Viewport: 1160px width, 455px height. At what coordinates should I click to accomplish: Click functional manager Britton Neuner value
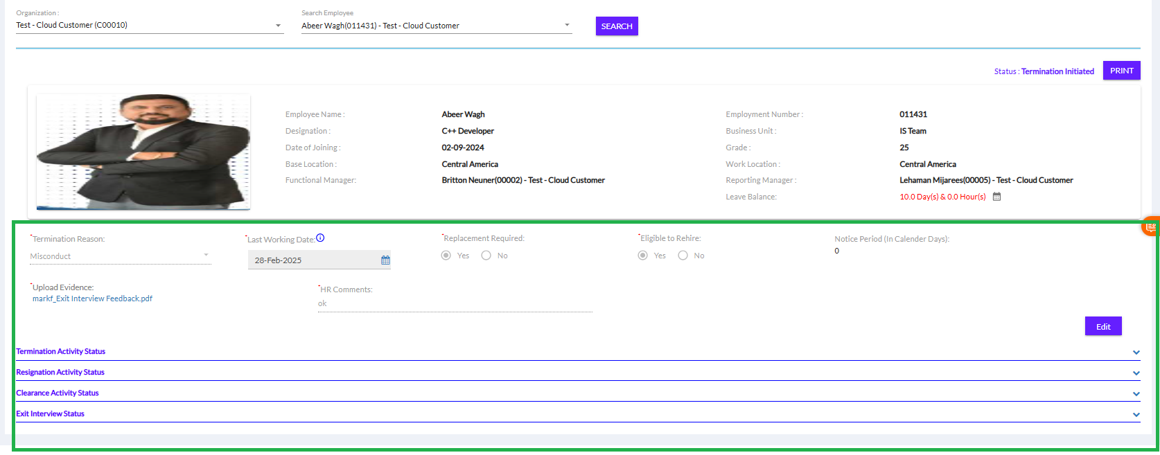pyautogui.click(x=523, y=181)
